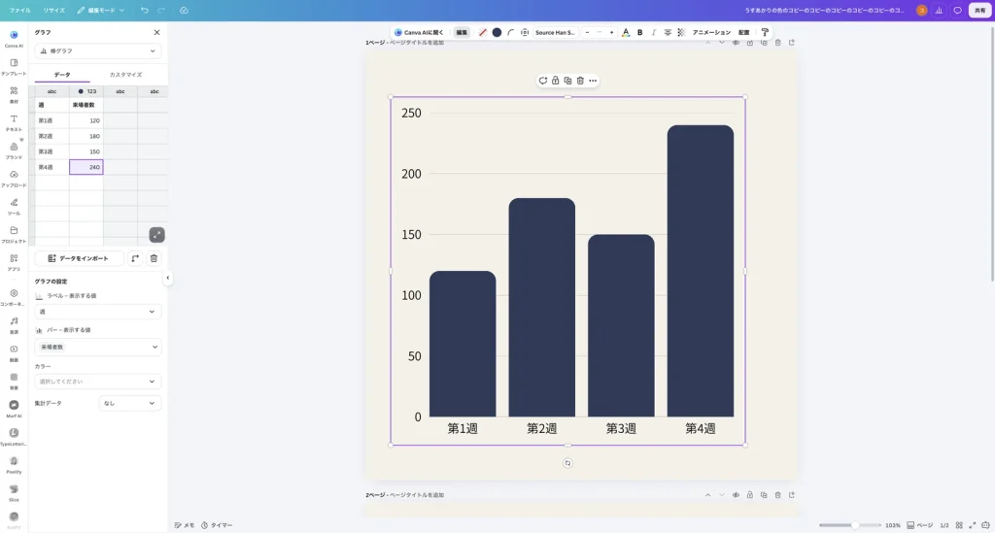Viewport: 995px width, 533px height.
Task: Open the Murf AI app in sidebar
Action: [x=14, y=408]
